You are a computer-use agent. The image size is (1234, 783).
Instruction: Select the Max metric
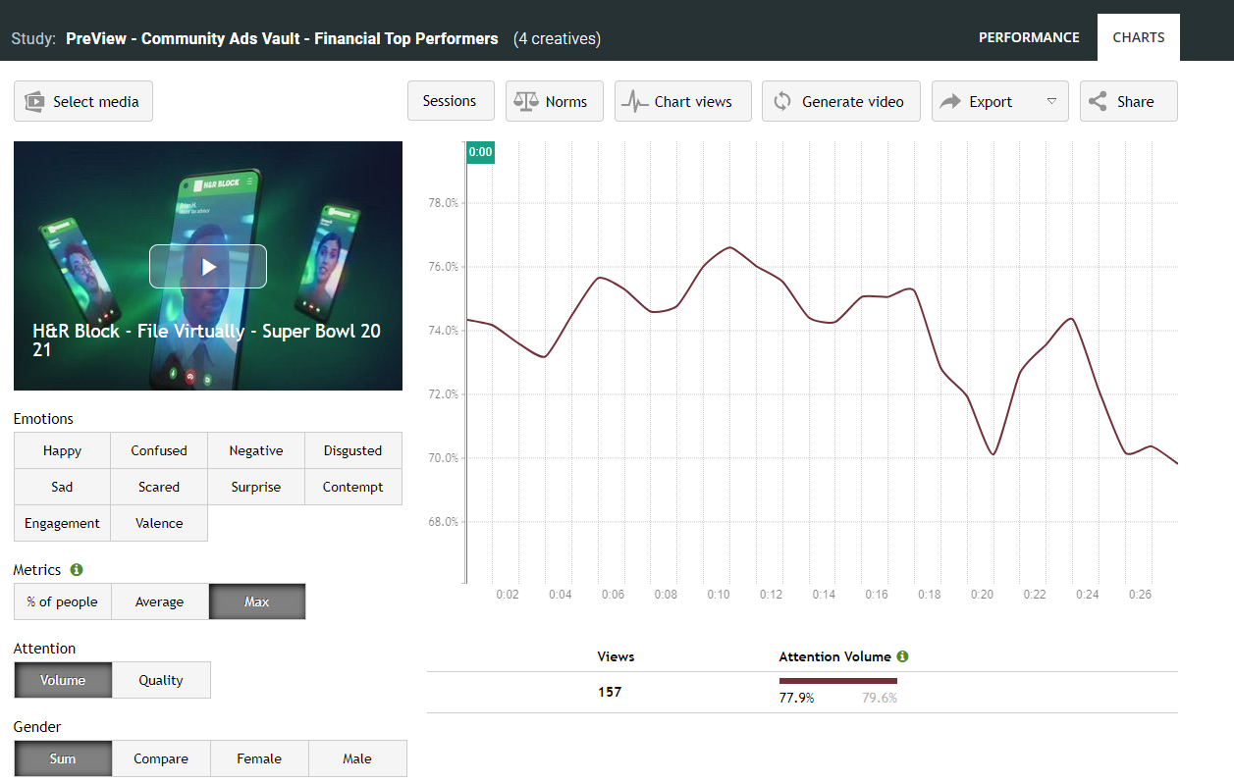click(x=257, y=601)
